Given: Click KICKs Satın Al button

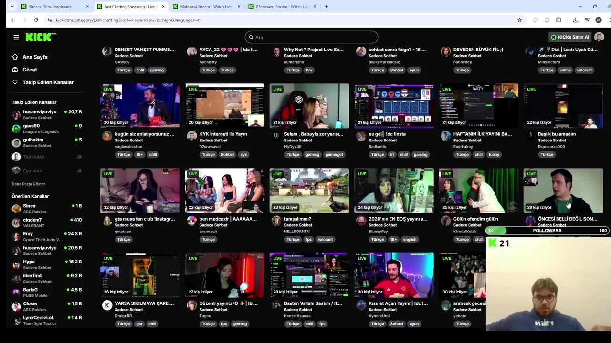Looking at the screenshot, I should pos(570,37).
